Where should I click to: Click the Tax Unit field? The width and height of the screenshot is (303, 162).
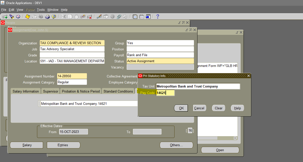click(x=198, y=86)
